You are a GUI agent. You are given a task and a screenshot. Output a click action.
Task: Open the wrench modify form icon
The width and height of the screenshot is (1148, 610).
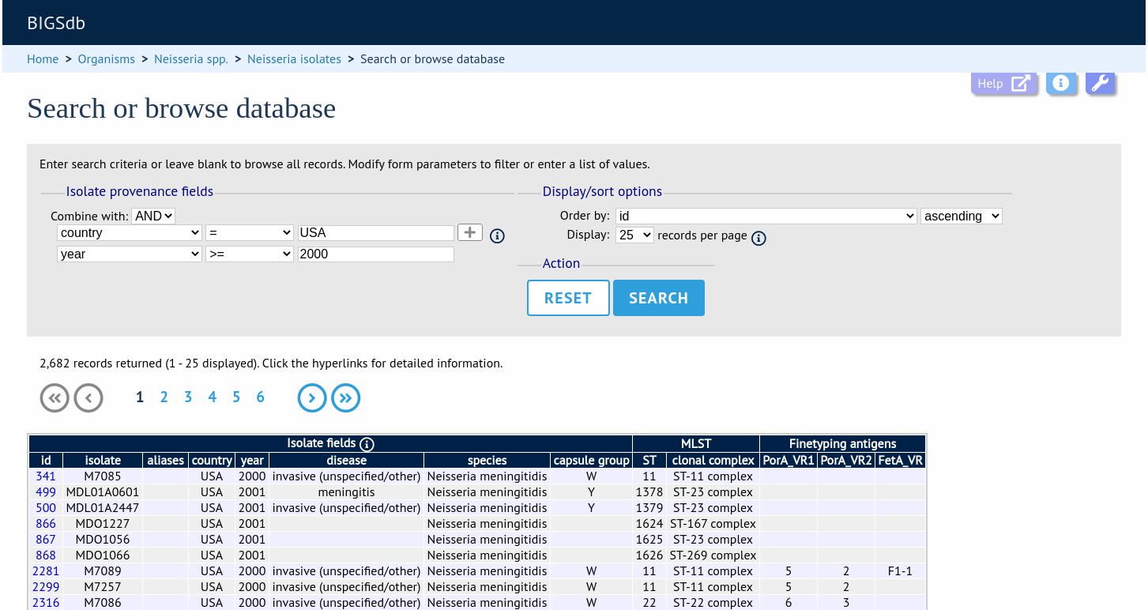coord(1100,84)
